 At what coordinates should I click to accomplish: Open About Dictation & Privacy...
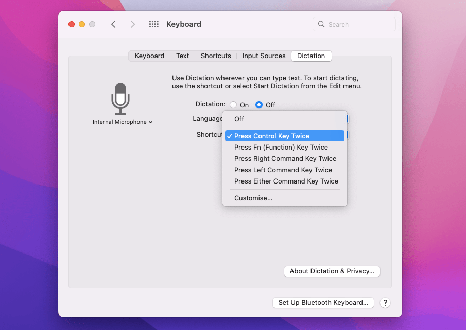(x=332, y=271)
